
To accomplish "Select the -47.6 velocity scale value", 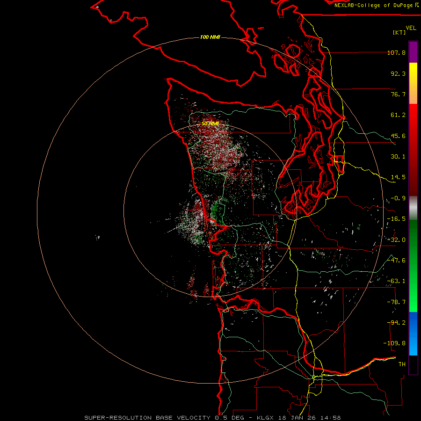I will pos(396,261).
